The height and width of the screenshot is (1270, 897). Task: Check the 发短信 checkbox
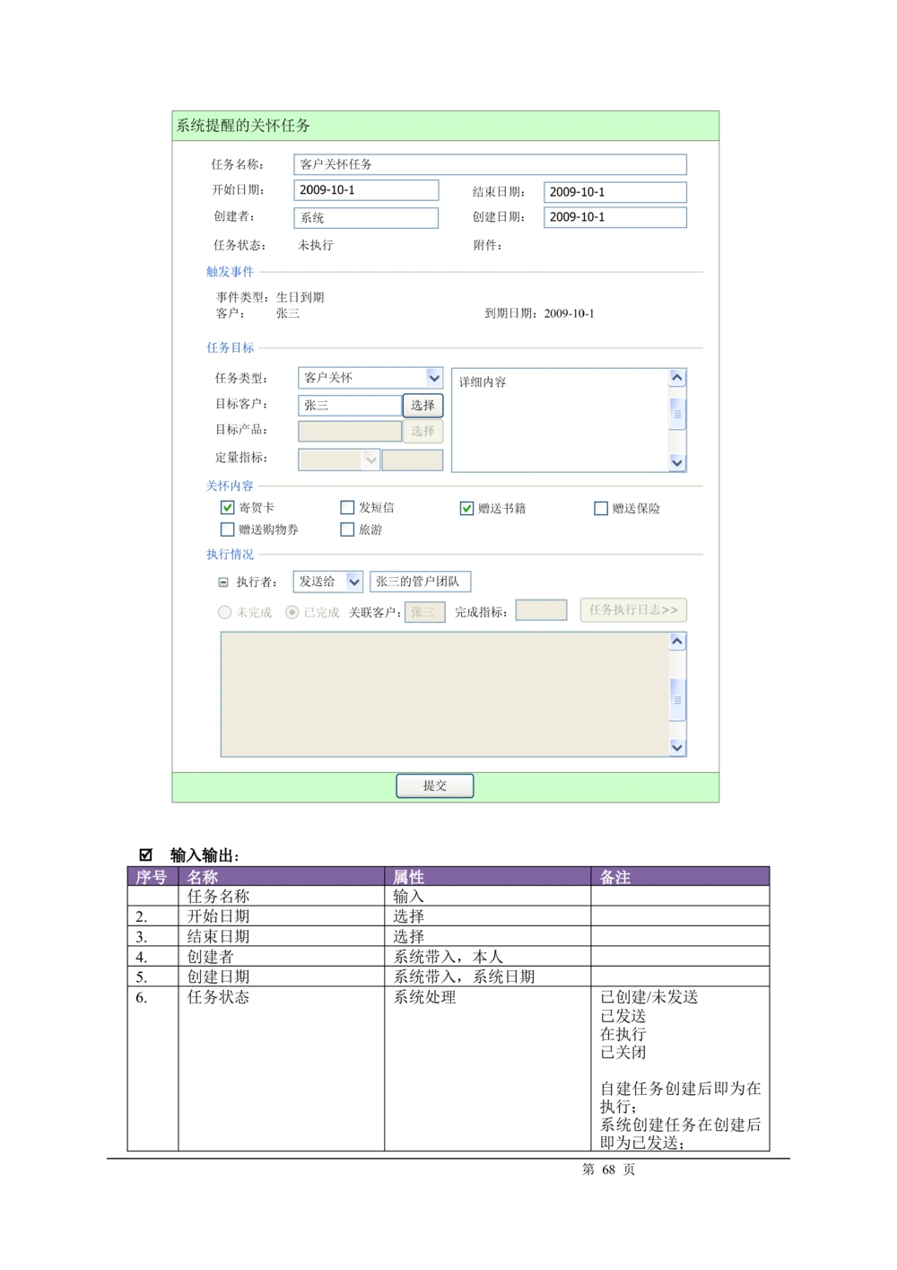tap(347, 507)
